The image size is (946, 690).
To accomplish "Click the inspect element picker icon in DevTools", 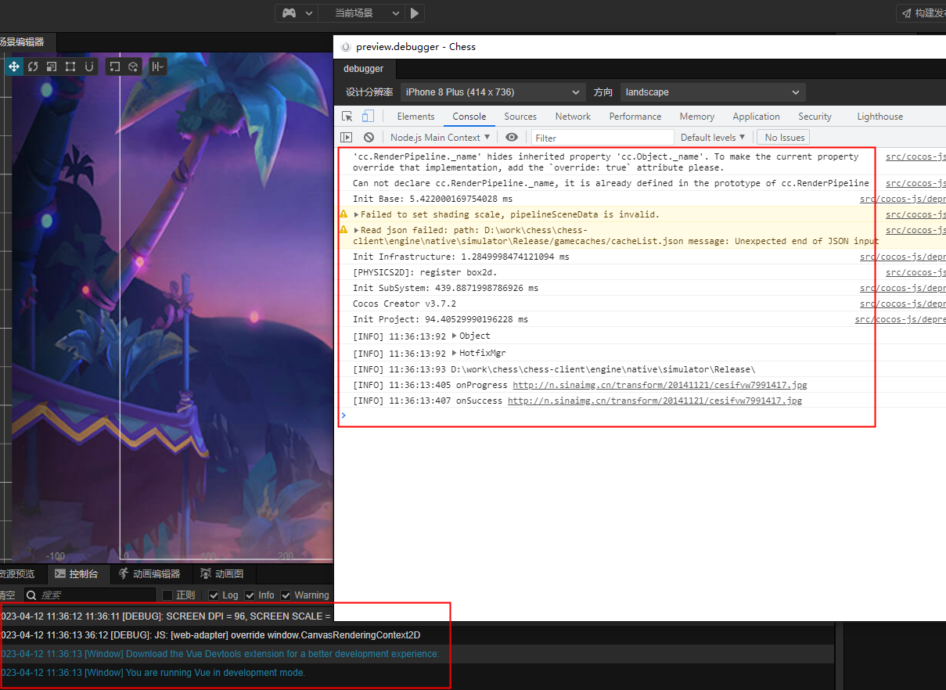I will 347,117.
